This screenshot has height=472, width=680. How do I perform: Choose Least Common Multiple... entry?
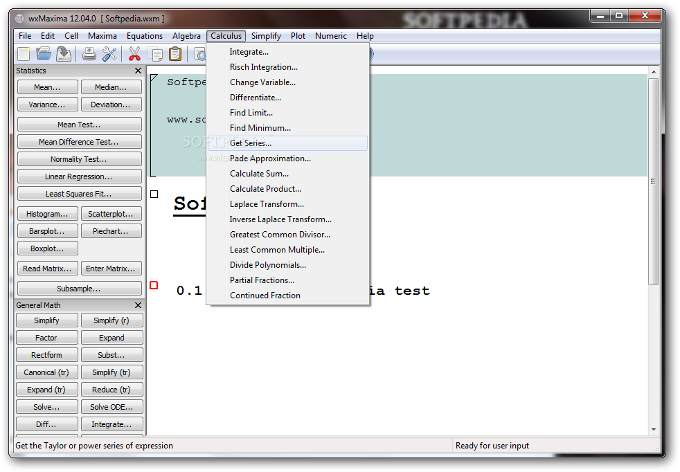(x=287, y=250)
